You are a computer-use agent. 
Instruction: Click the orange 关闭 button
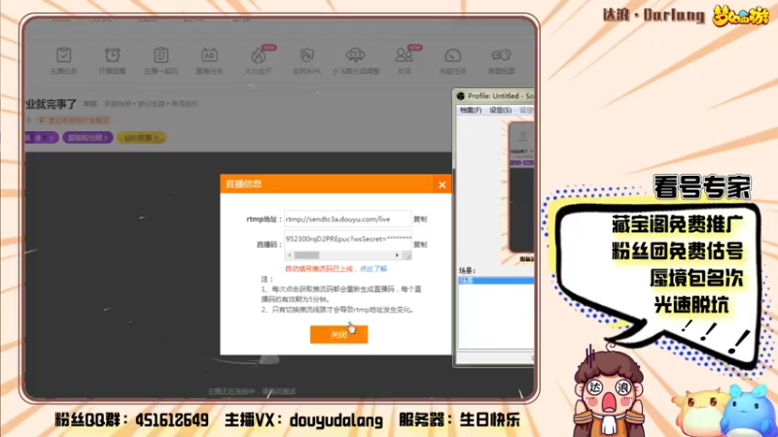click(x=338, y=334)
